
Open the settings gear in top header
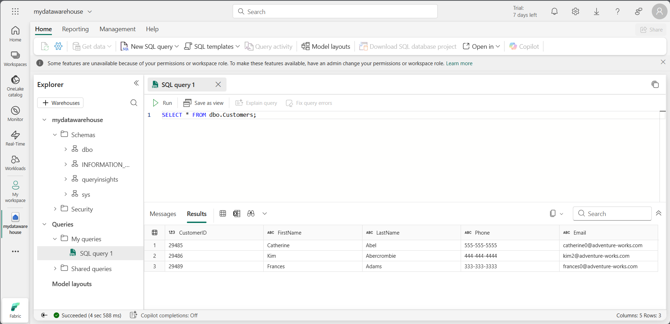point(575,12)
